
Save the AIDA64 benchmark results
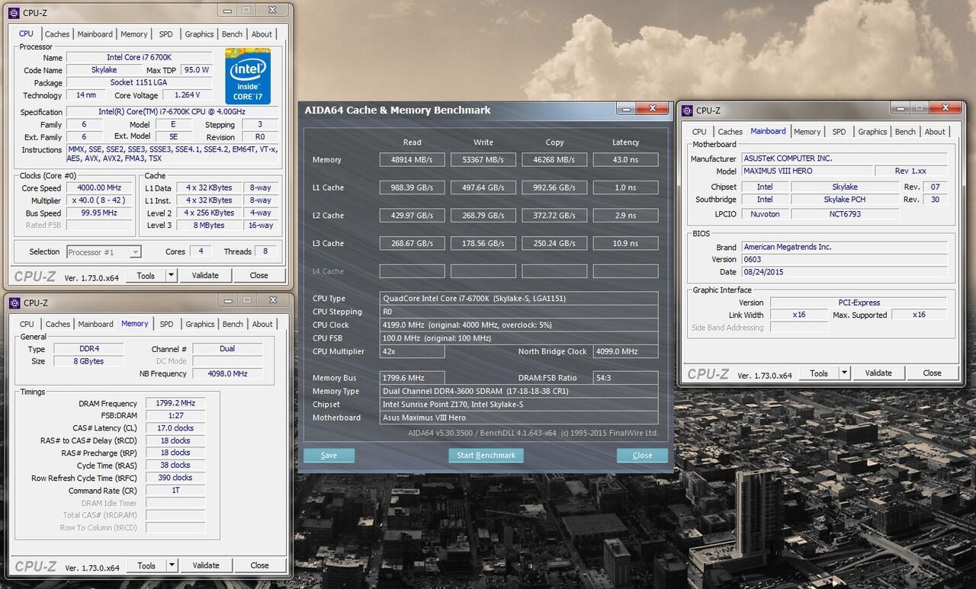pyautogui.click(x=329, y=455)
